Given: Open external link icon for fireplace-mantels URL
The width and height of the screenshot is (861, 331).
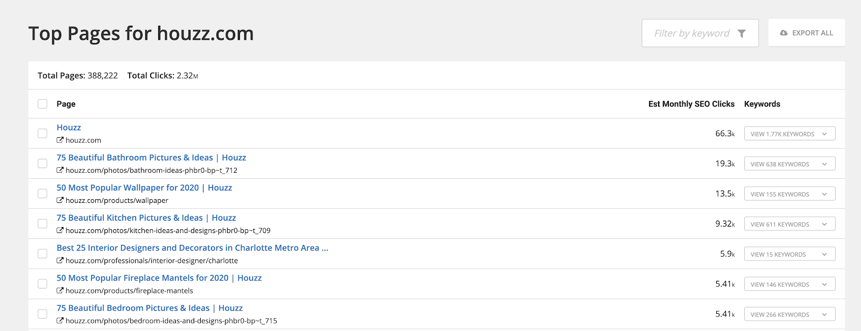Looking at the screenshot, I should pyautogui.click(x=60, y=291).
